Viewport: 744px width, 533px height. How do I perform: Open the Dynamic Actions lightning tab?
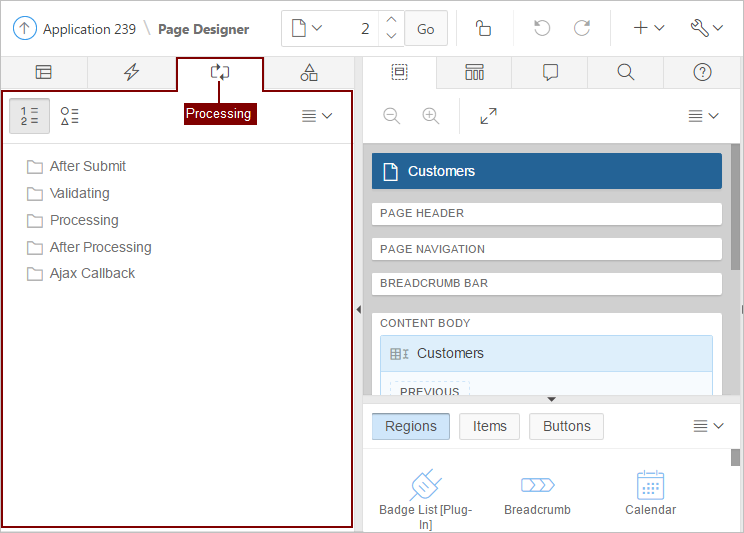pos(131,72)
